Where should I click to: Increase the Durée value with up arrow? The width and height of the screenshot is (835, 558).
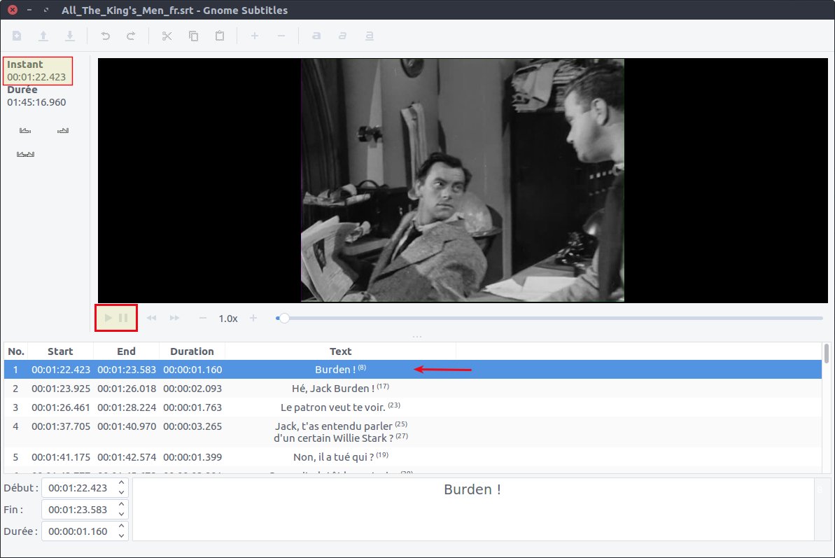[121, 526]
